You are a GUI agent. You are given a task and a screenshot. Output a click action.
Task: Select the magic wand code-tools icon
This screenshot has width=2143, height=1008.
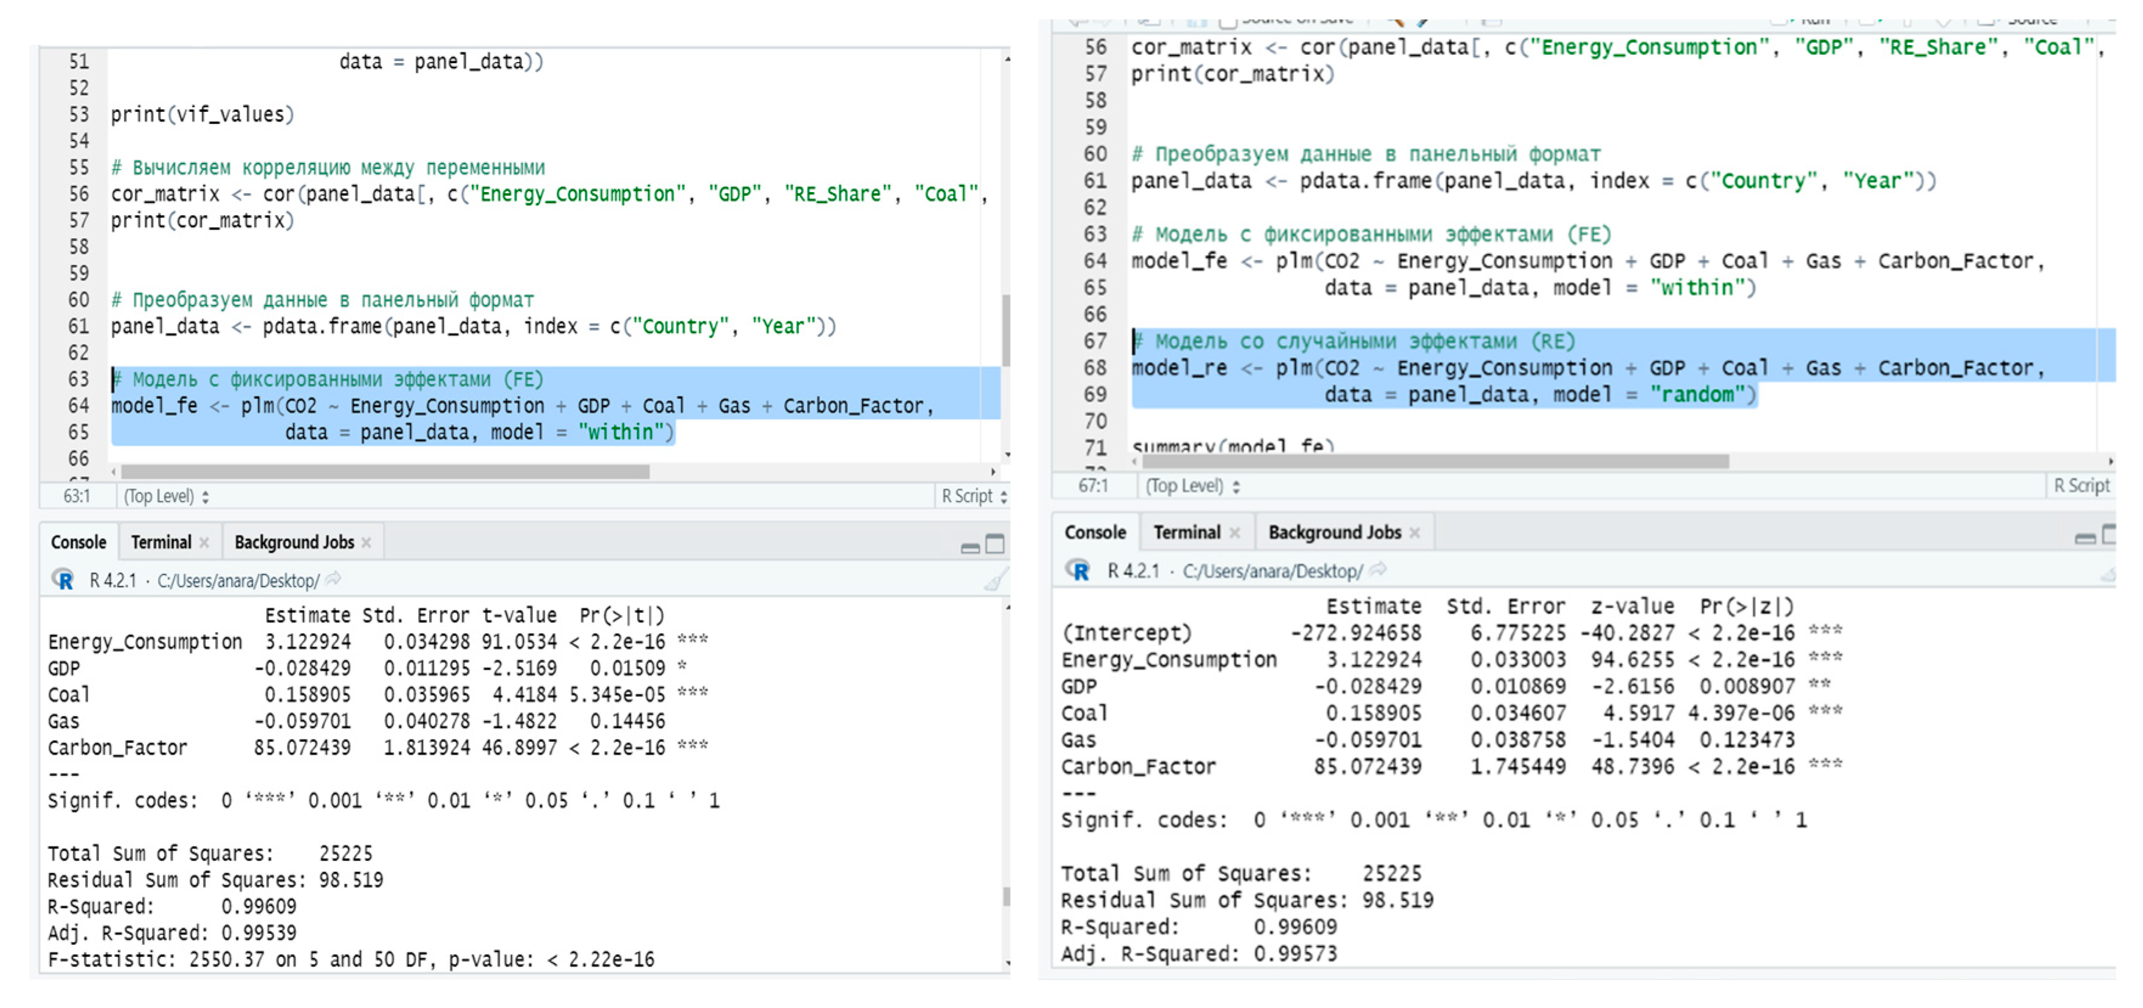click(x=1422, y=23)
